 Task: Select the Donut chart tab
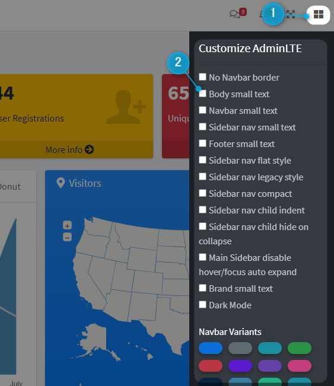coord(10,187)
